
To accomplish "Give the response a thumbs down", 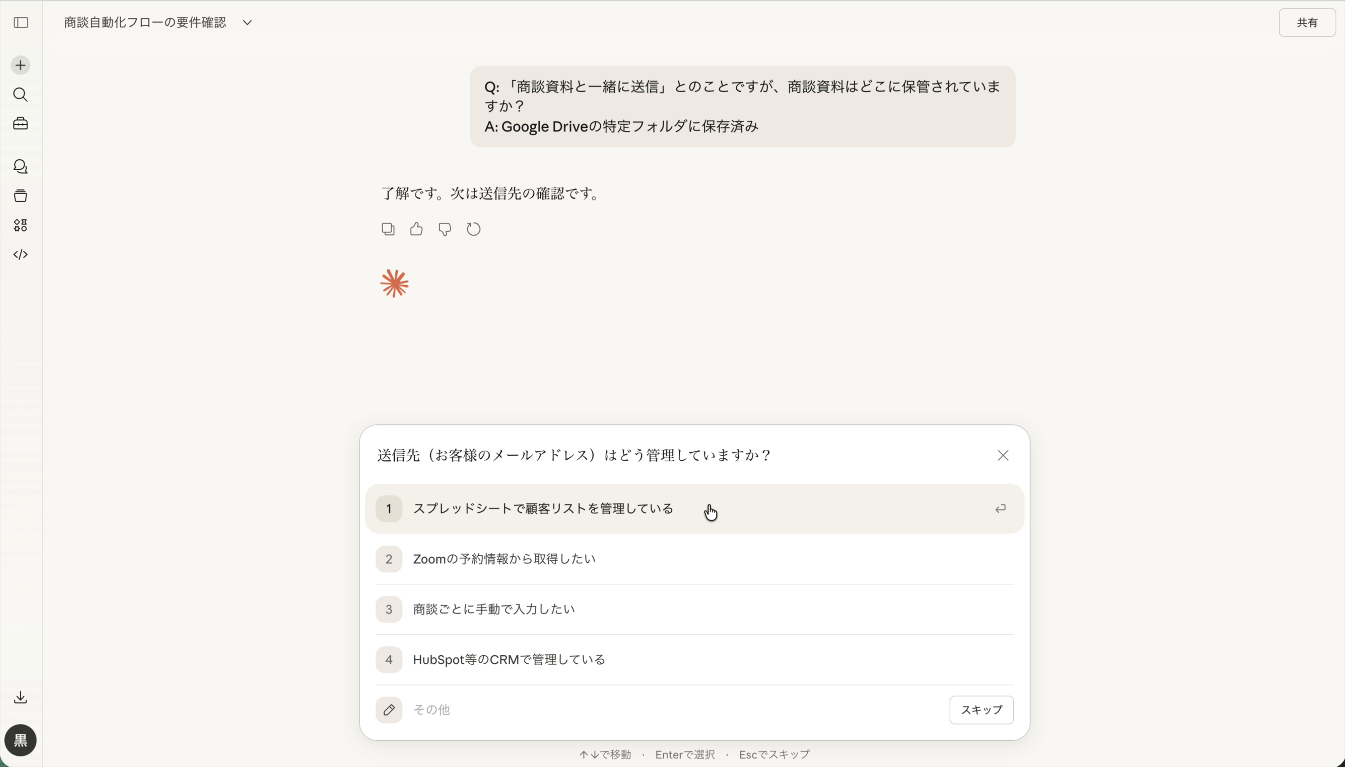I will coord(444,230).
